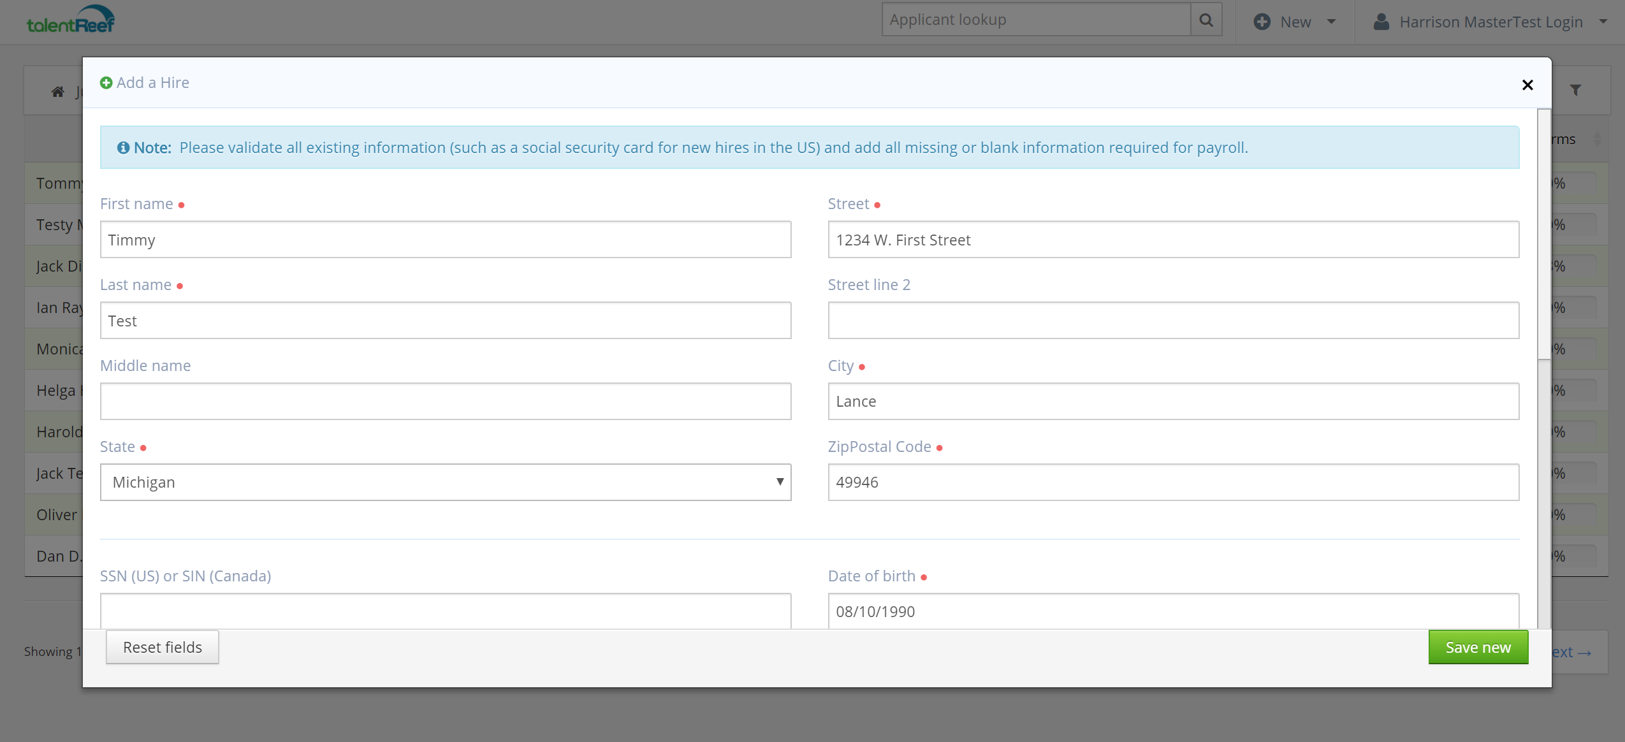This screenshot has width=1625, height=742.
Task: Click the ZipPostal Code field showing 49946
Action: point(1173,482)
